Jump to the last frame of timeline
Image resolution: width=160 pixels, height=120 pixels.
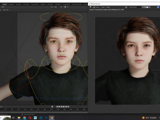[68, 107]
